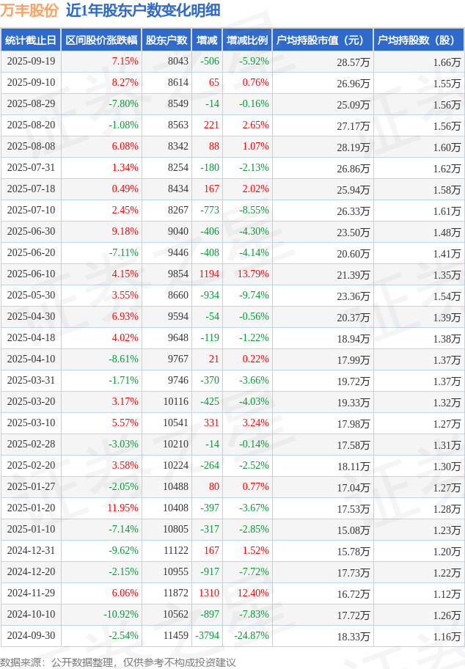Screen dimensions: 465x669
Task: Select the 统计截止日 column header
Action: pos(30,40)
